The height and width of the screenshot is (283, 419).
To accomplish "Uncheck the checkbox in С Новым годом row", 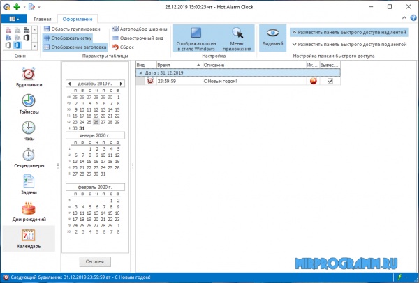I will tap(330, 81).
